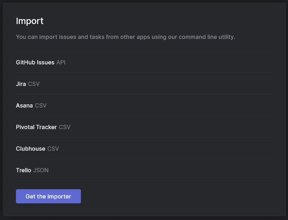Click the words command line utility
Image resolution: width=288 pixels, height=220 pixels.
[x=207, y=37]
